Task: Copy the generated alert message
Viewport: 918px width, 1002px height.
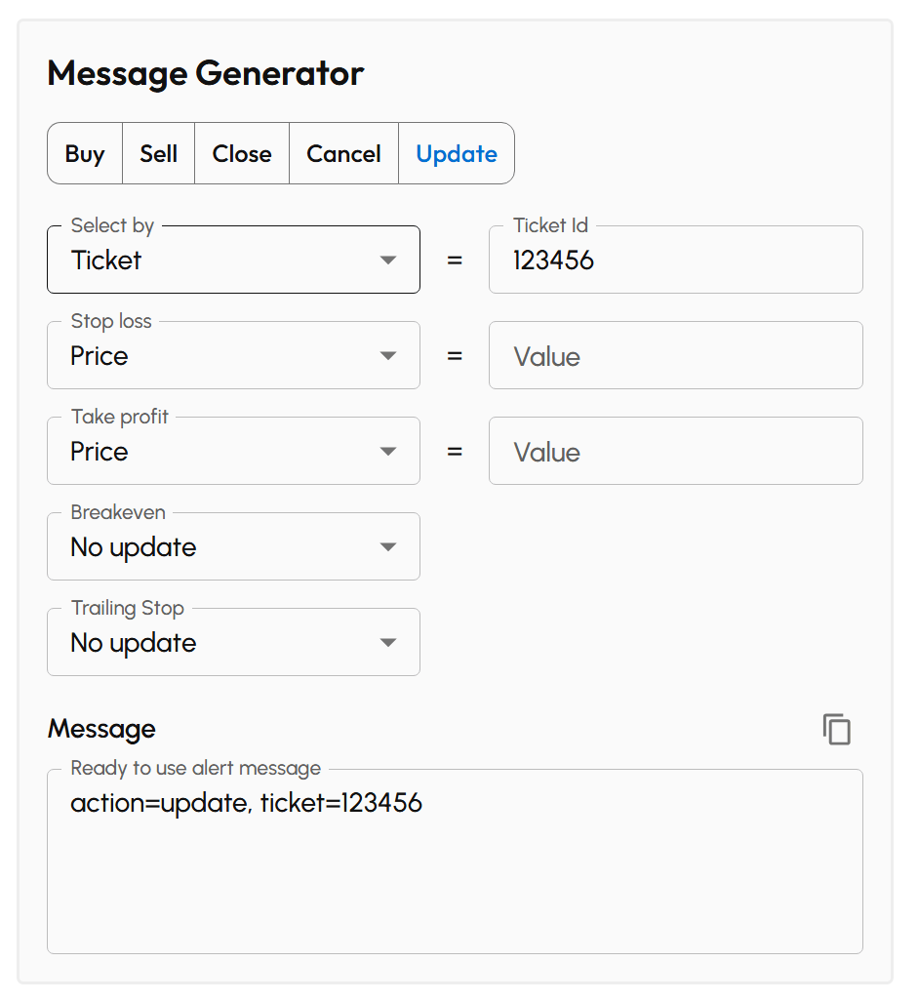Action: (x=837, y=729)
